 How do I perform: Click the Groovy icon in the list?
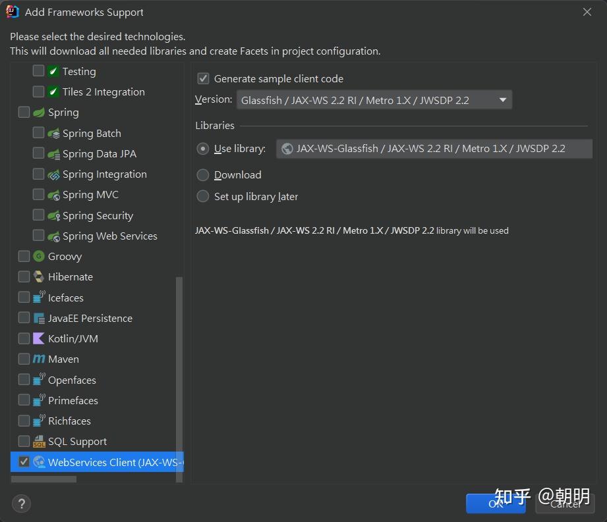tap(39, 256)
